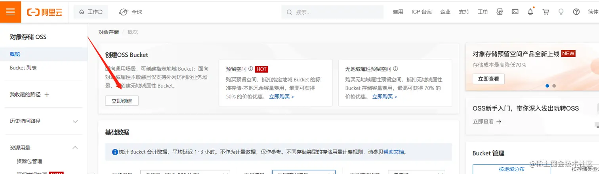Viewport: 599px width, 174px height.
Task: Open the 工作台 console home
Action: pos(91,12)
